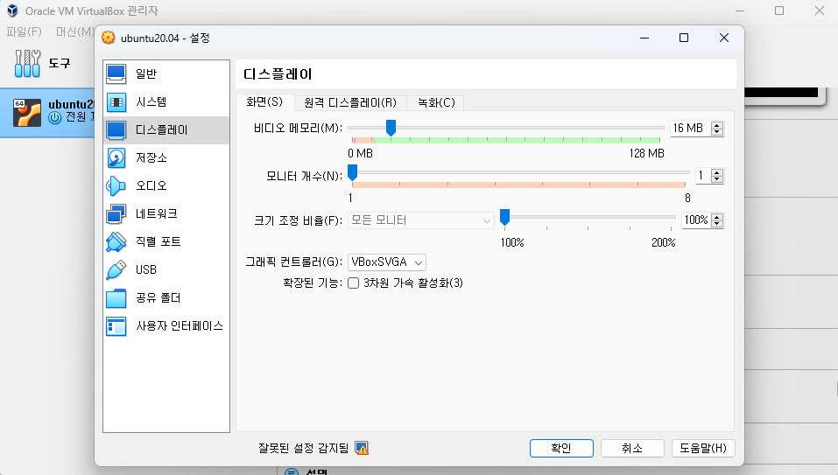The width and height of the screenshot is (838, 475).
Task: Select 저장소 text in settings list
Action: pos(151,158)
